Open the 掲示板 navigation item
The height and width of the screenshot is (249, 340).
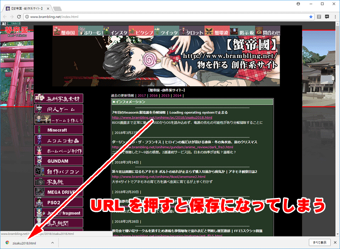point(242,31)
